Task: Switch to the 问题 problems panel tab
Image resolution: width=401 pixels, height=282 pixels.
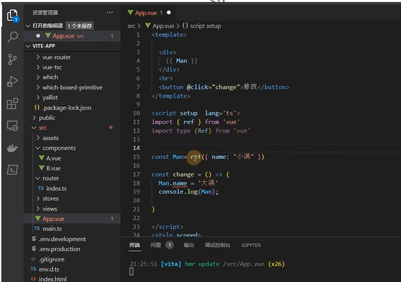Action: [x=155, y=245]
